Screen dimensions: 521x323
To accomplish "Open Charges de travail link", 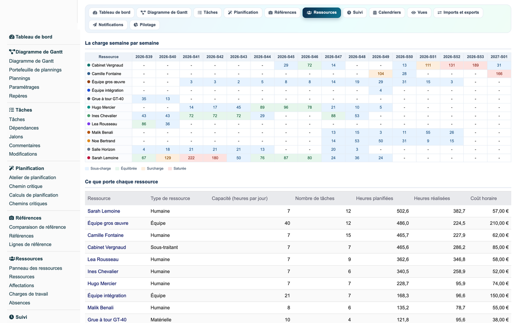I will (x=29, y=294).
